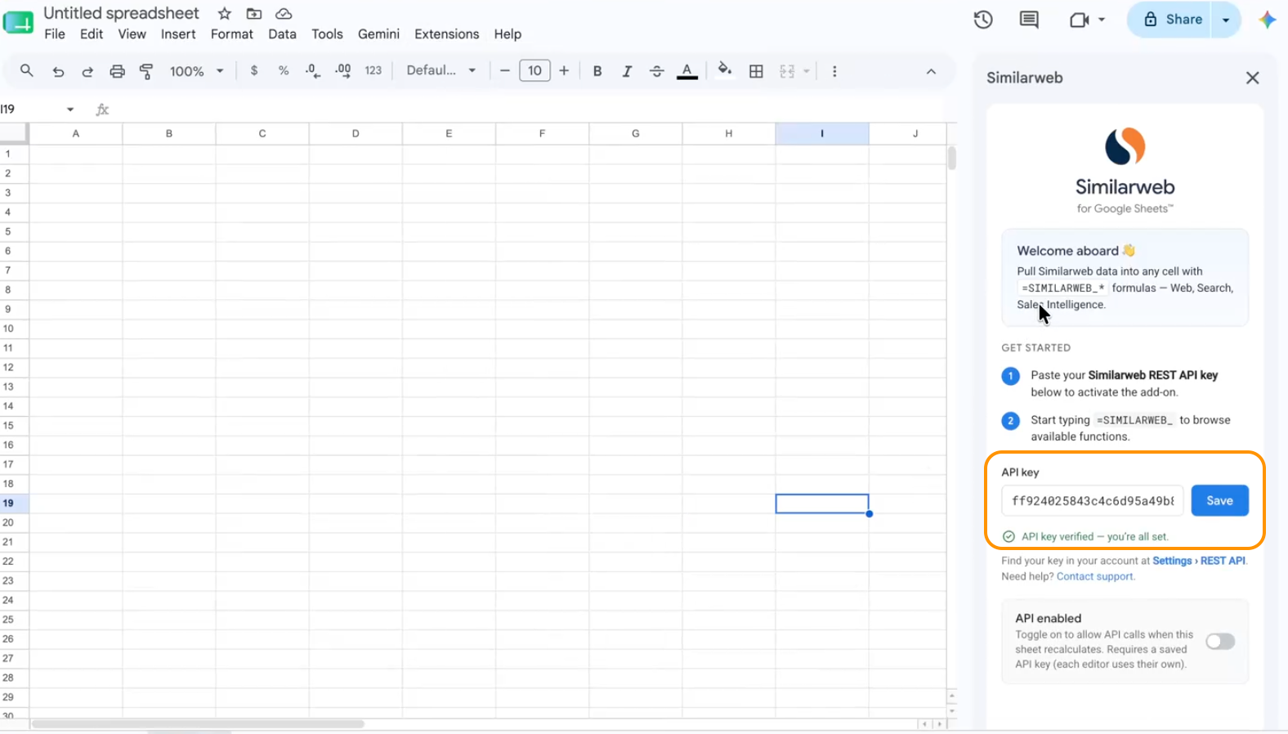This screenshot has height=734, width=1288.
Task: Activate the paint format tool
Action: (x=146, y=71)
